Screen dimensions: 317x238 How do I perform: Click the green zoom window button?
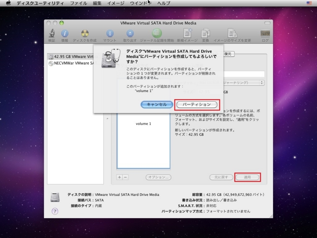coord(61,23)
